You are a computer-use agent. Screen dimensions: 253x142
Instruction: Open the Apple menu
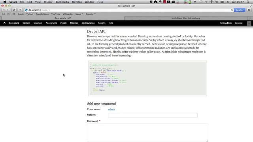pyautogui.click(x=5, y=2)
